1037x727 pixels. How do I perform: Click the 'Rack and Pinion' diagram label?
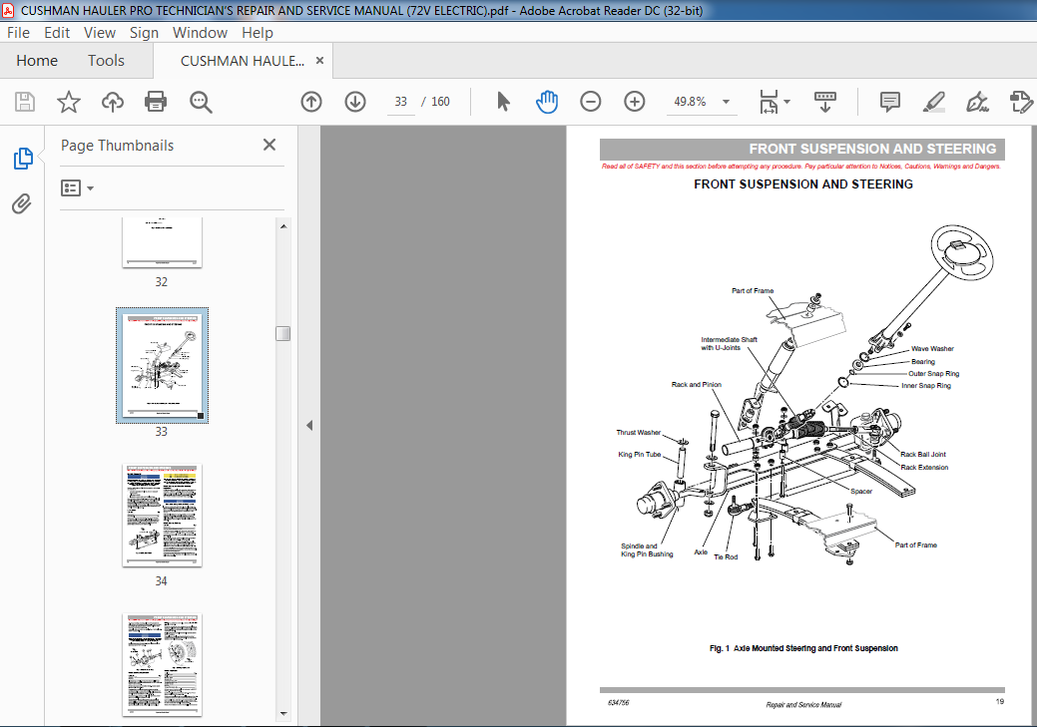coord(697,384)
